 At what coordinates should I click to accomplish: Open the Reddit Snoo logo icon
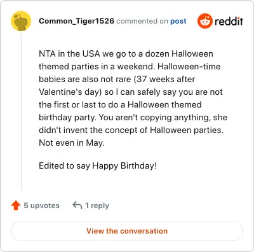(204, 21)
